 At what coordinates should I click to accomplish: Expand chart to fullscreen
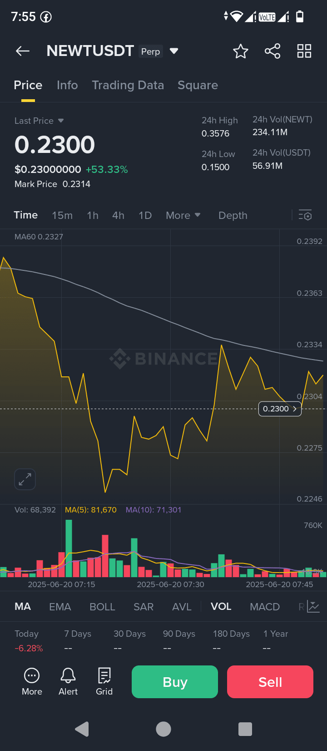coord(25,479)
